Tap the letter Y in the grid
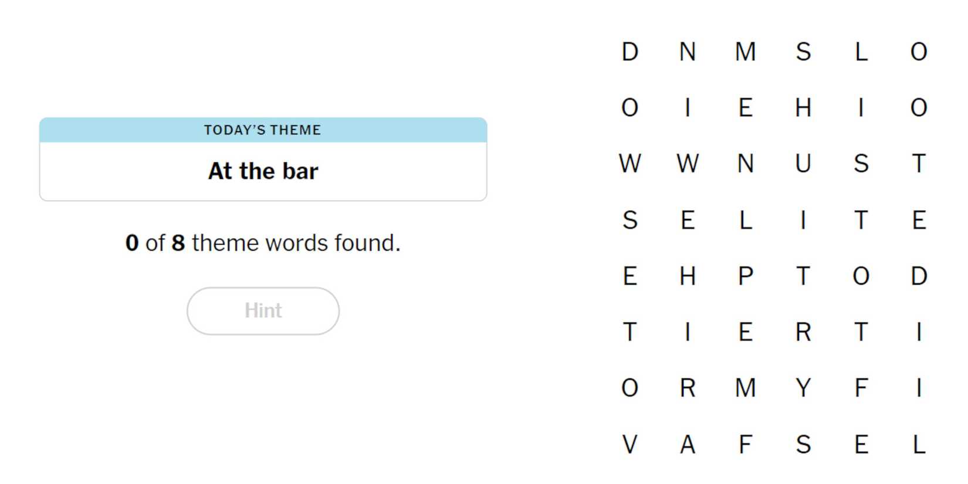 tap(803, 388)
